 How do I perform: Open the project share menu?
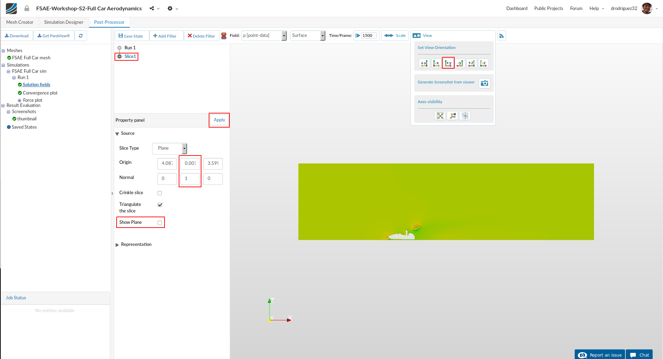[154, 8]
